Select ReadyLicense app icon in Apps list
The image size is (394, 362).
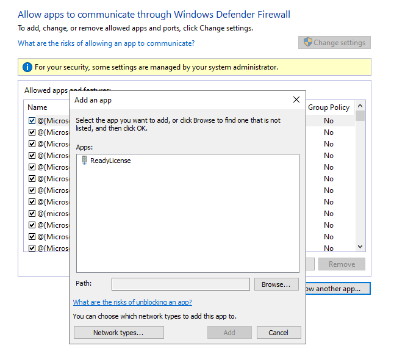coord(84,161)
